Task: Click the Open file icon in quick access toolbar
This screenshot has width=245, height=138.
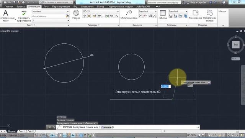Action: [10, 2]
